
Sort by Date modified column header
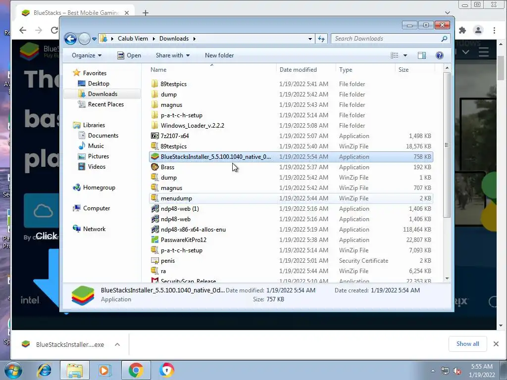point(306,69)
